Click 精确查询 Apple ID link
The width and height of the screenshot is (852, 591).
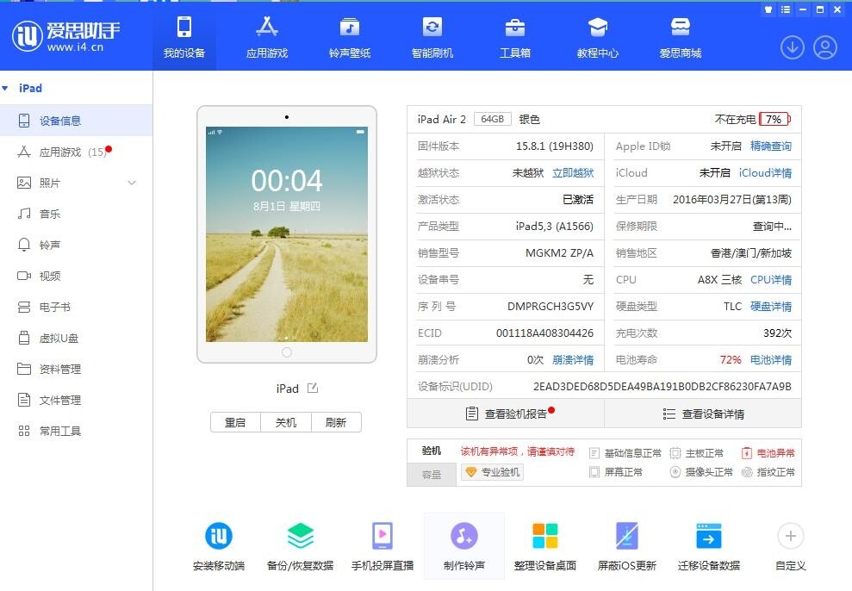point(770,146)
